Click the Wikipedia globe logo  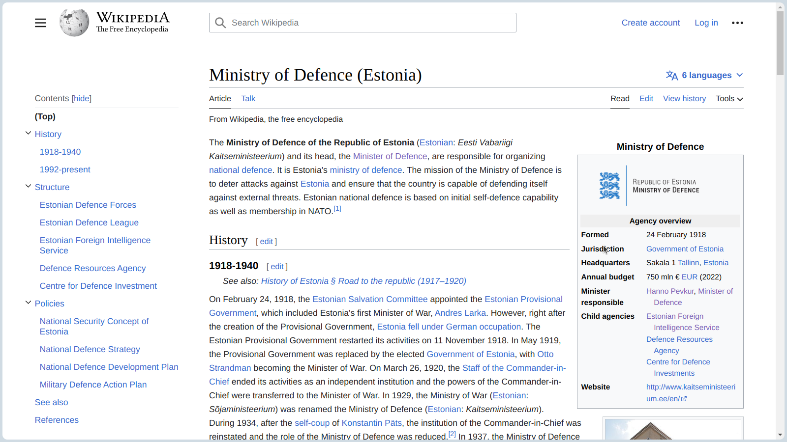(74, 23)
